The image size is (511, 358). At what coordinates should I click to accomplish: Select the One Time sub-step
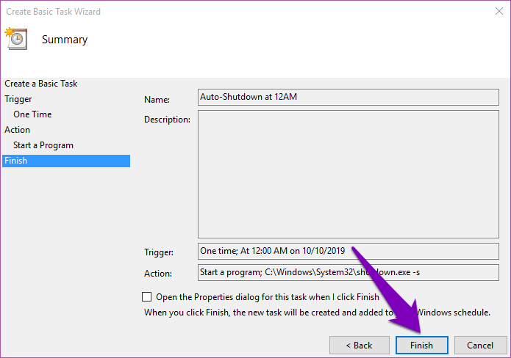[32, 114]
